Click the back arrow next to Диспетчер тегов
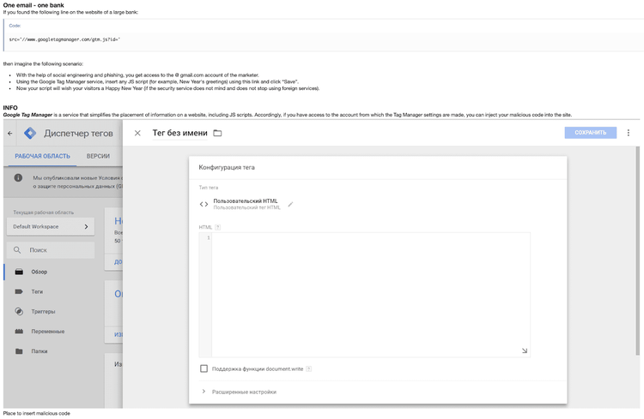The height and width of the screenshot is (419, 644). pyautogui.click(x=10, y=133)
